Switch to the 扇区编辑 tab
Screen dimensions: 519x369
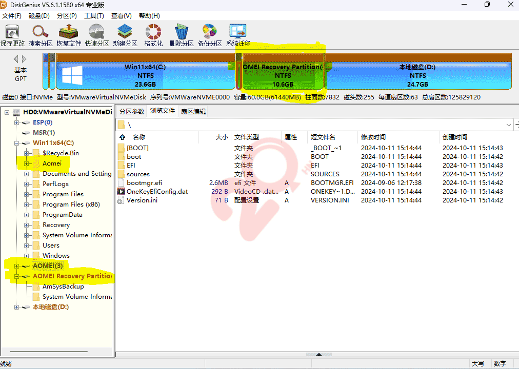pyautogui.click(x=193, y=111)
